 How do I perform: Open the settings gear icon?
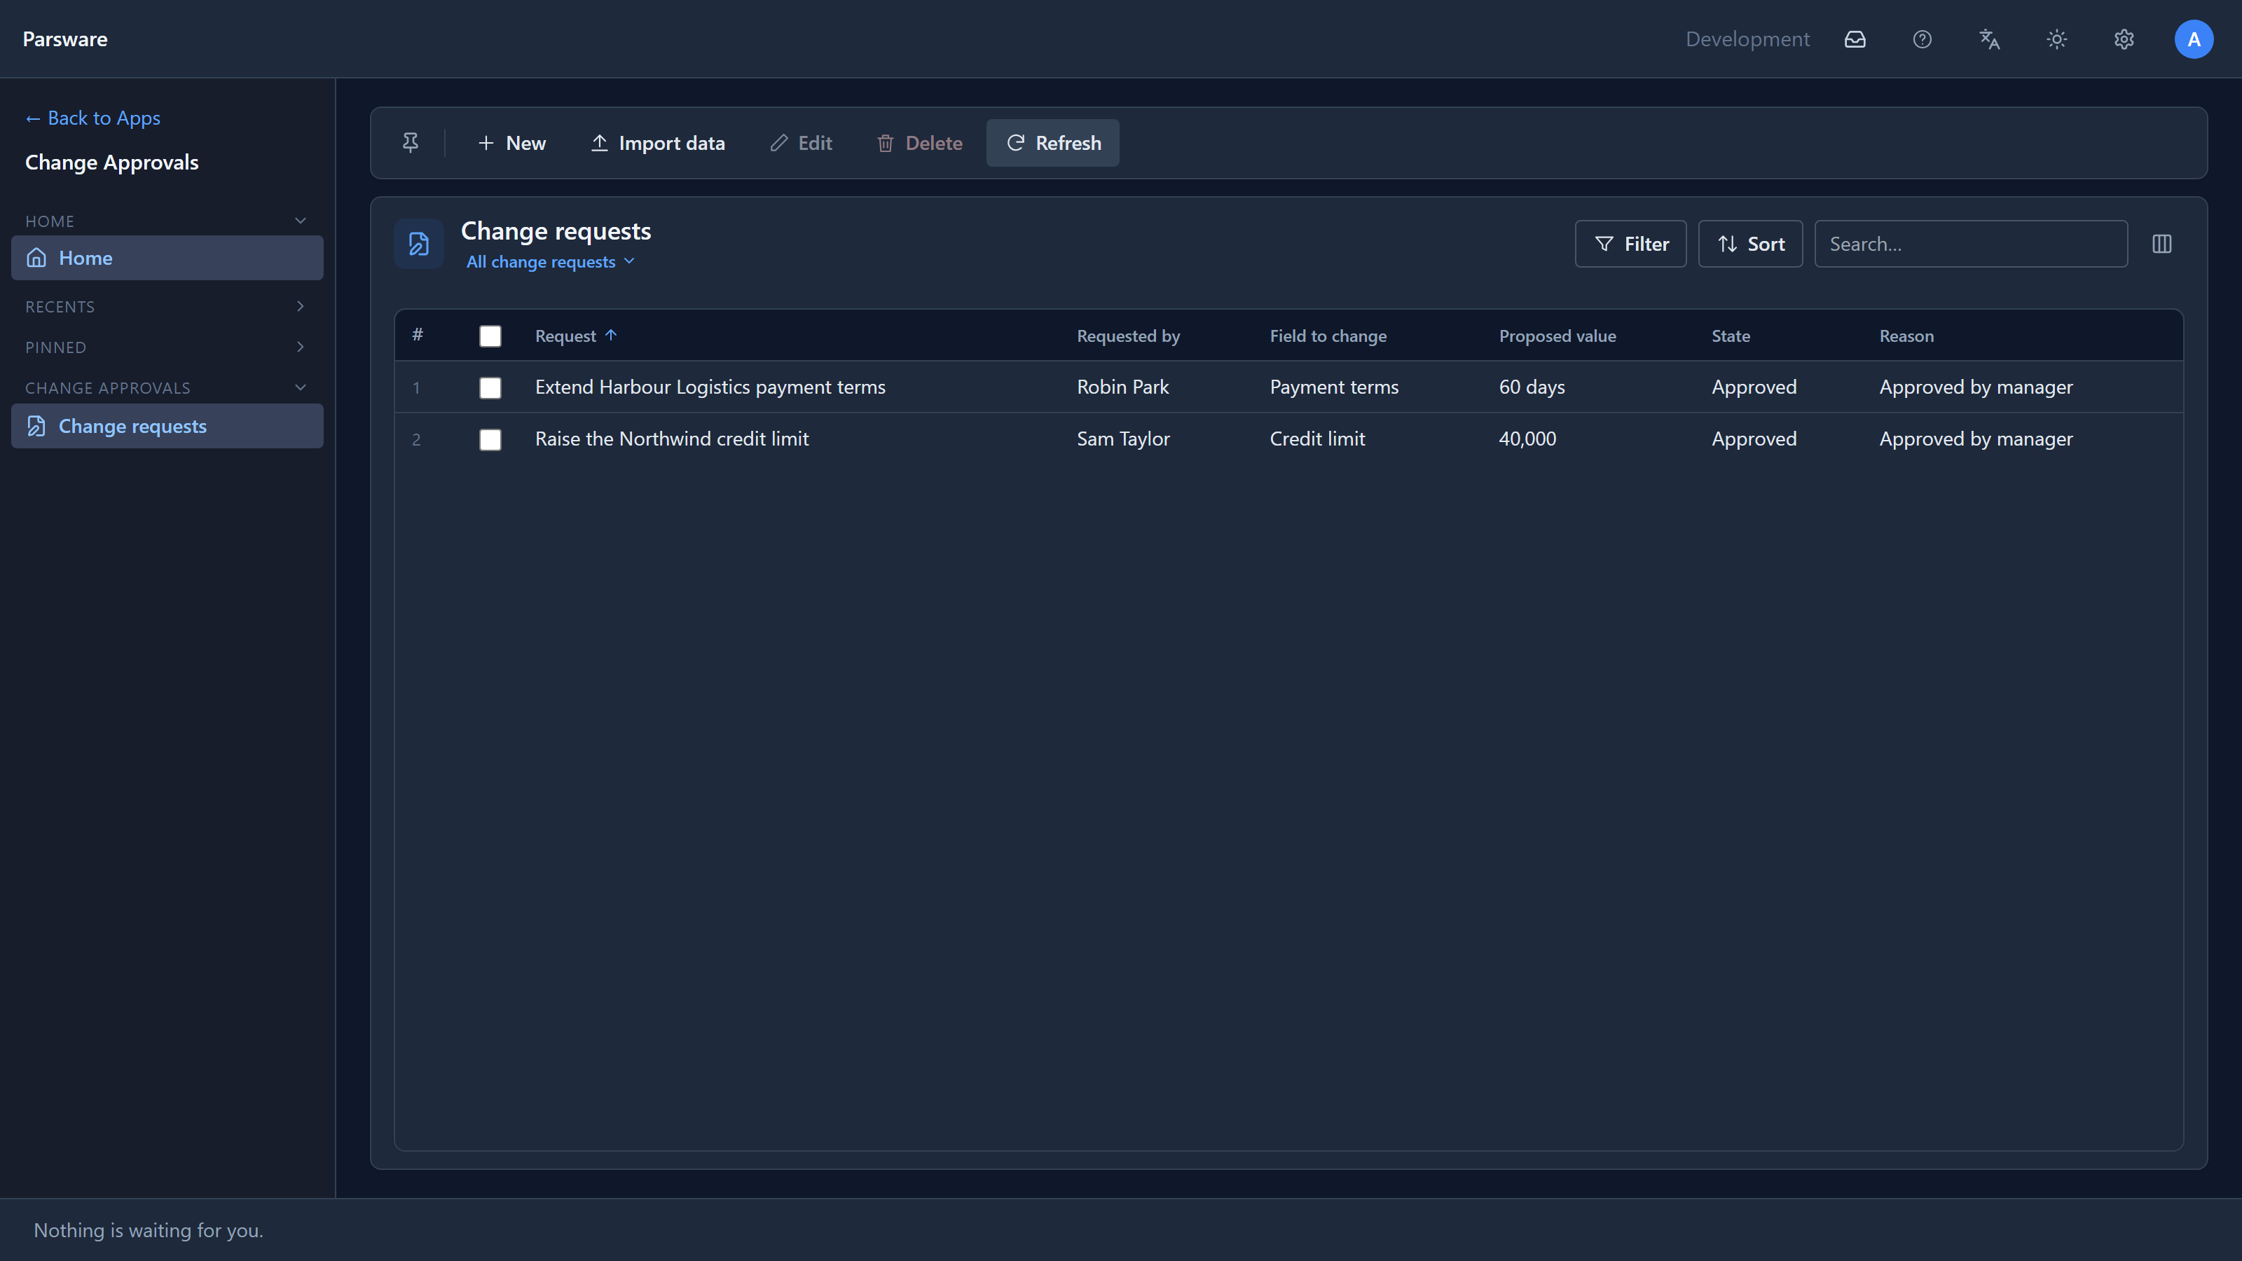(2124, 39)
